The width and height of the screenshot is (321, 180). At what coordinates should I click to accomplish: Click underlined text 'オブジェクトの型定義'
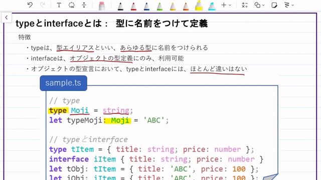[101, 58]
